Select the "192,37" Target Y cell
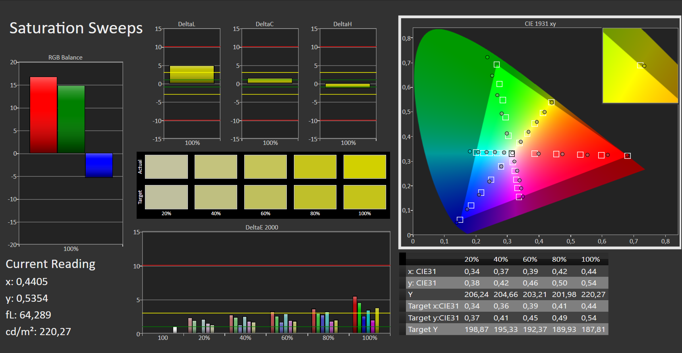 535,330
